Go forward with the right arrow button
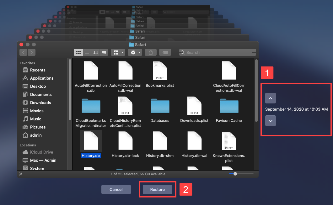333x205 pixels. [x=31, y=52]
